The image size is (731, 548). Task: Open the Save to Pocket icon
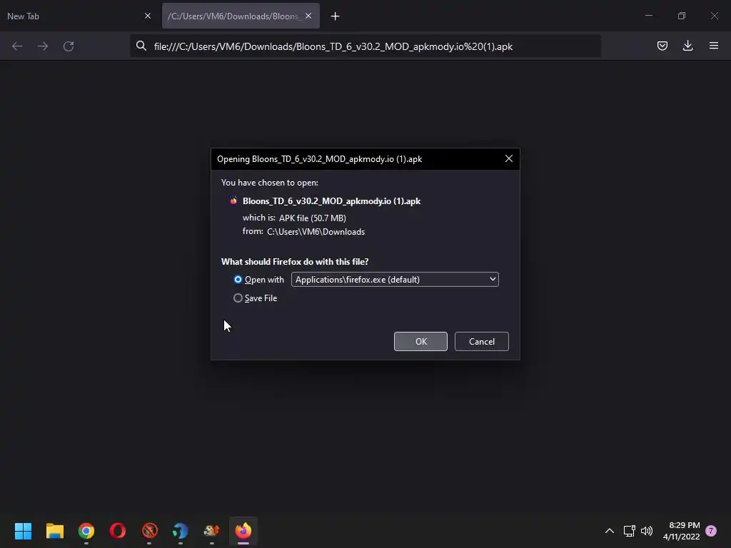coord(662,46)
